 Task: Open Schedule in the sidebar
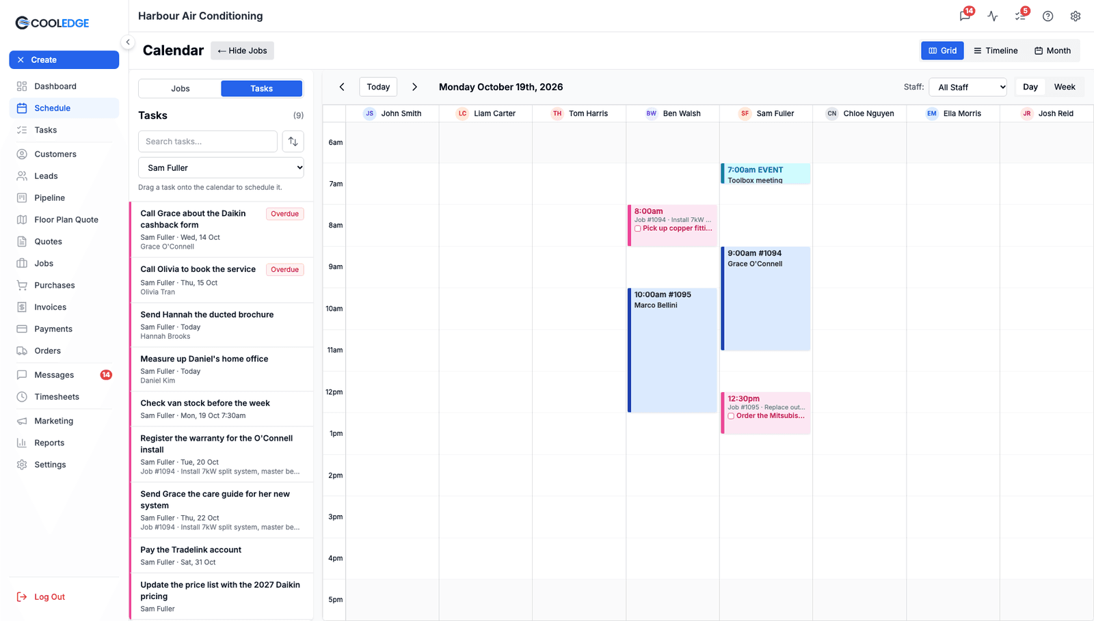pos(64,108)
